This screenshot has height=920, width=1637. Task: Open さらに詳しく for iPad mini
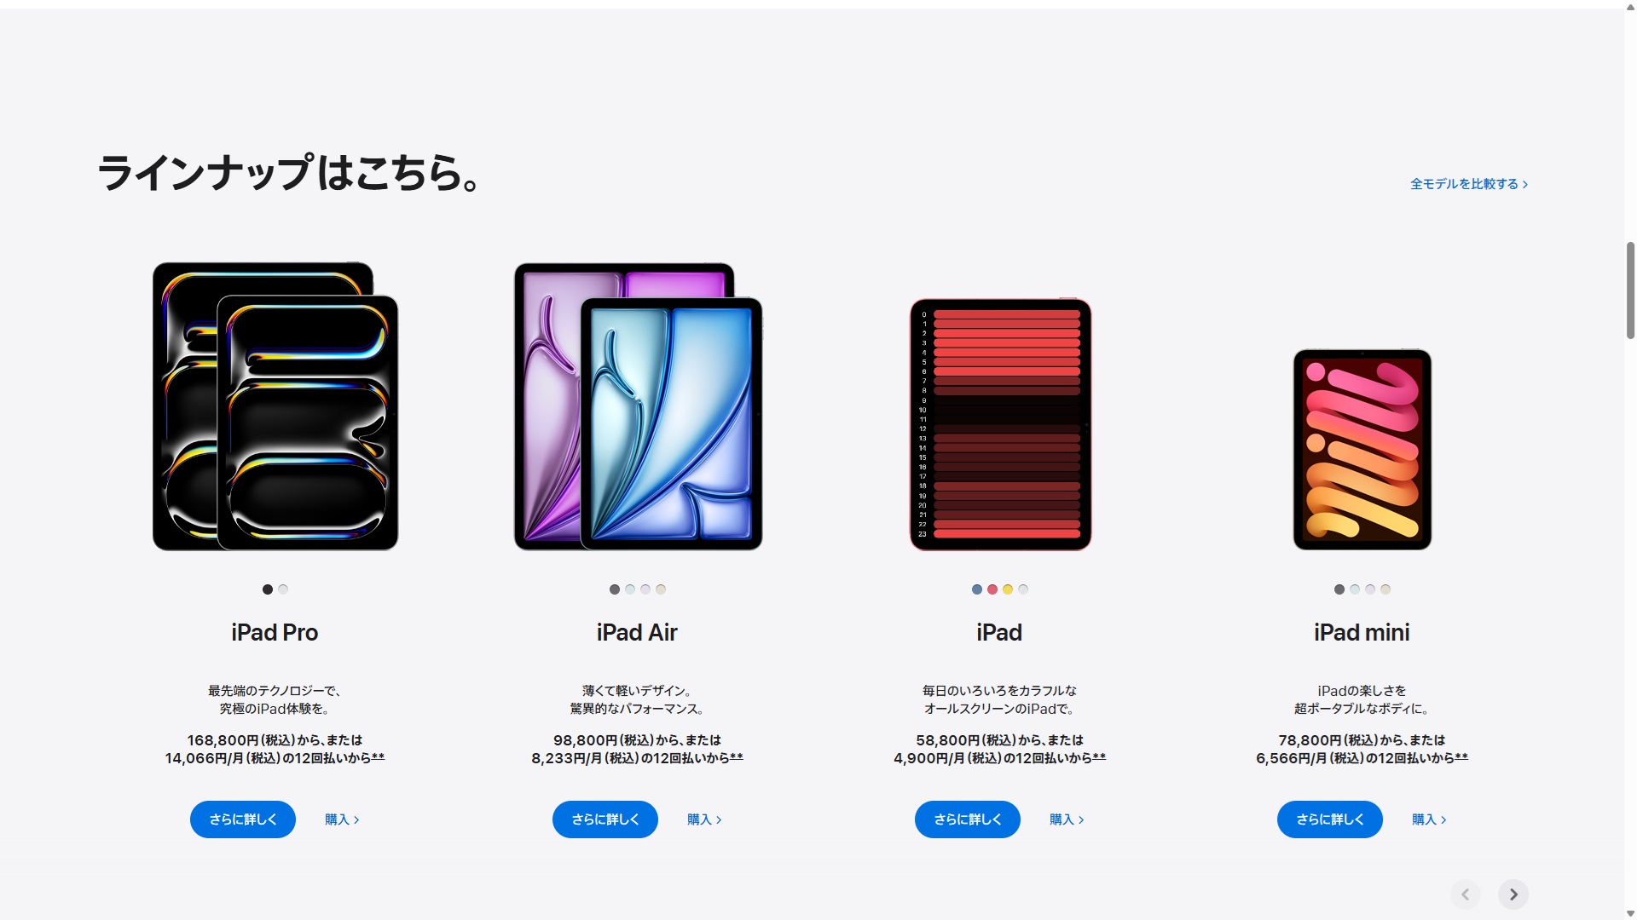coord(1330,819)
